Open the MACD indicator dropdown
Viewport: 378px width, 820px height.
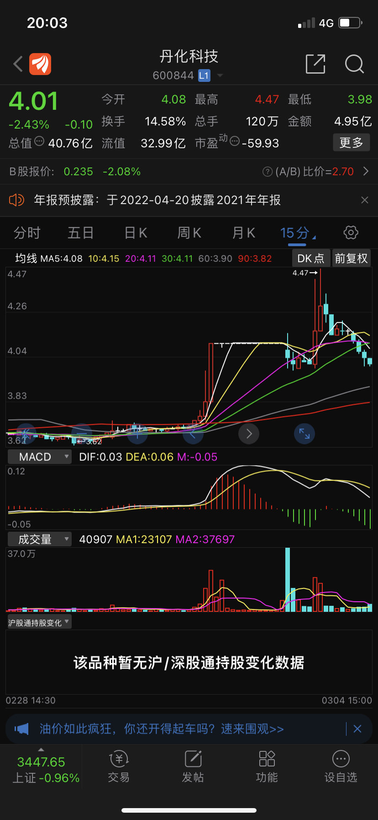(40, 457)
